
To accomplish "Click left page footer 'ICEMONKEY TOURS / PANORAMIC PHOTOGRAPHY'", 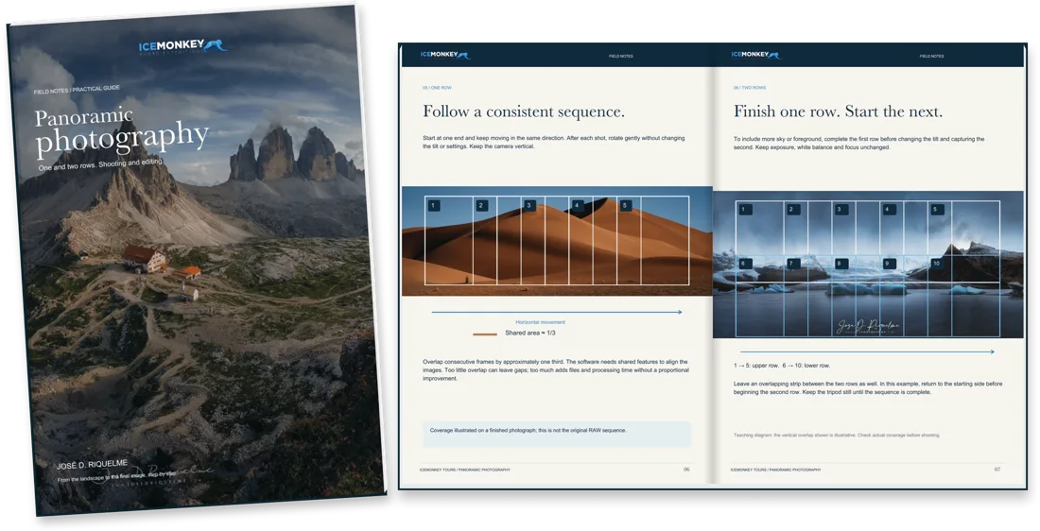I will (x=465, y=470).
